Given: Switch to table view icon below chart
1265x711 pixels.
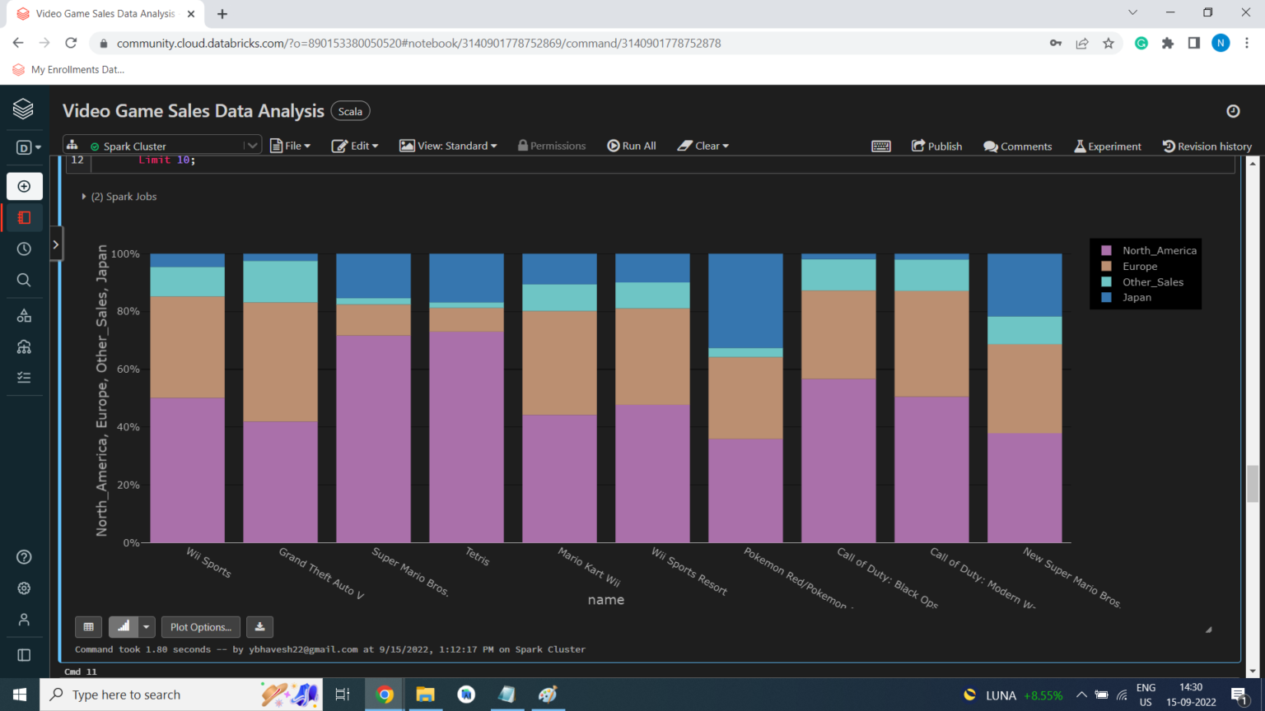Looking at the screenshot, I should [x=89, y=627].
